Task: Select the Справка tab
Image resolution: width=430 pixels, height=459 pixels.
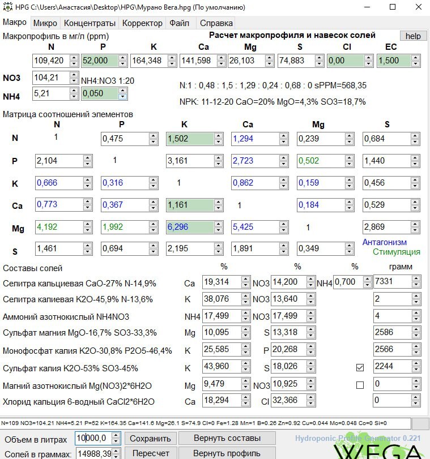Action: point(216,23)
